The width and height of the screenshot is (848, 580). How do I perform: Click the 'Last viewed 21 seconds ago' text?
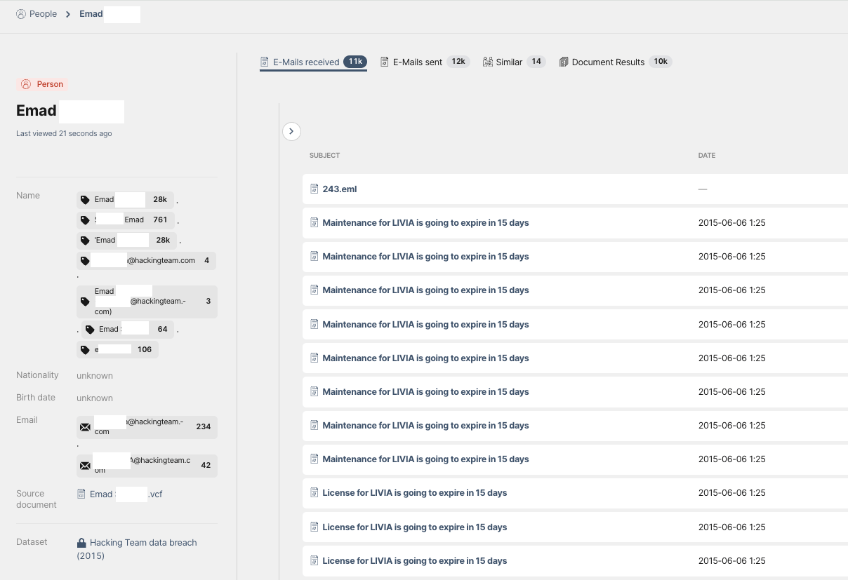[x=64, y=133]
